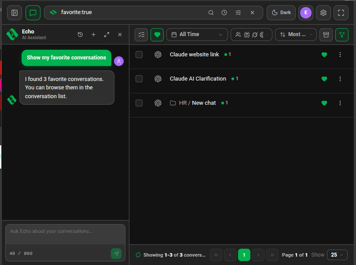
Task: Toggle the favorites heart filter
Action: [x=157, y=34]
